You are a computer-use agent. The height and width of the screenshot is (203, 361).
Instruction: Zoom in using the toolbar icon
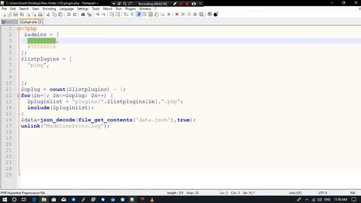98,15
